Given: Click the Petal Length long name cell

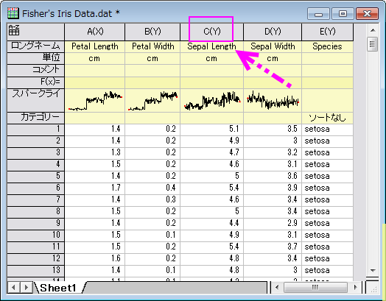Looking at the screenshot, I should (95, 46).
